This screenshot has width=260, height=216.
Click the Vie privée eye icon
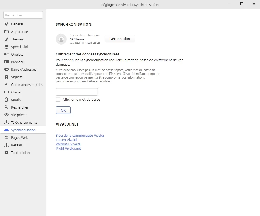tap(6, 115)
